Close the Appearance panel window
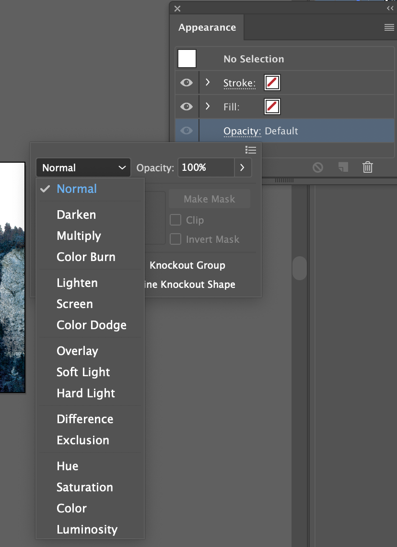 point(177,9)
